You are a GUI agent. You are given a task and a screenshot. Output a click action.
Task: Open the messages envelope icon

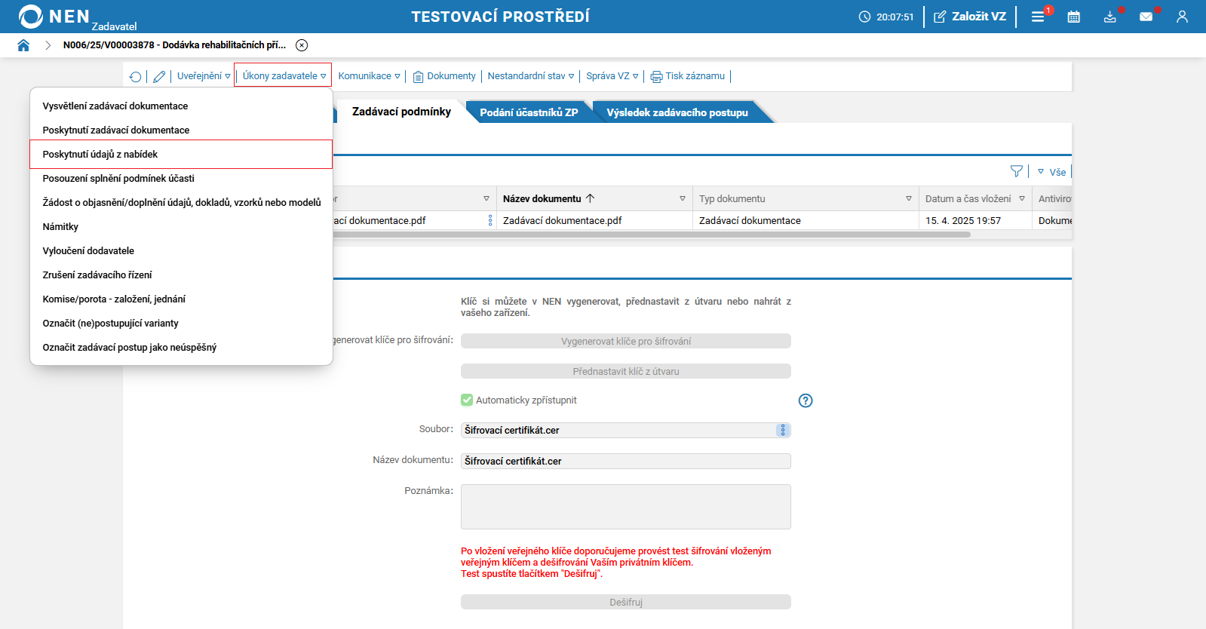point(1146,17)
